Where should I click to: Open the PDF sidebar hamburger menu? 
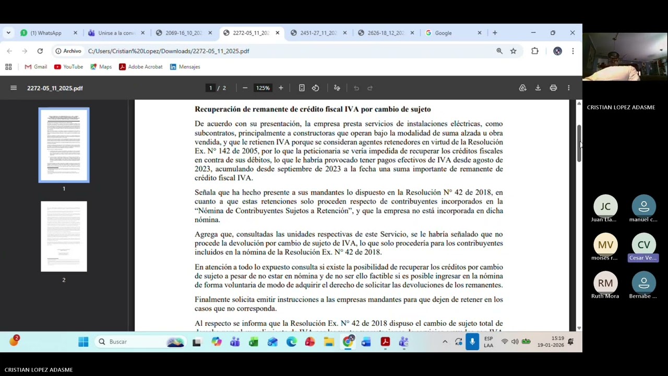[14, 88]
